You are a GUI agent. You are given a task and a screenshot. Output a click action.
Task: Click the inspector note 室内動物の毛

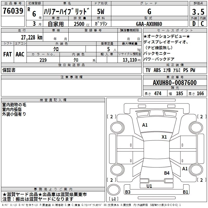(14, 105)
